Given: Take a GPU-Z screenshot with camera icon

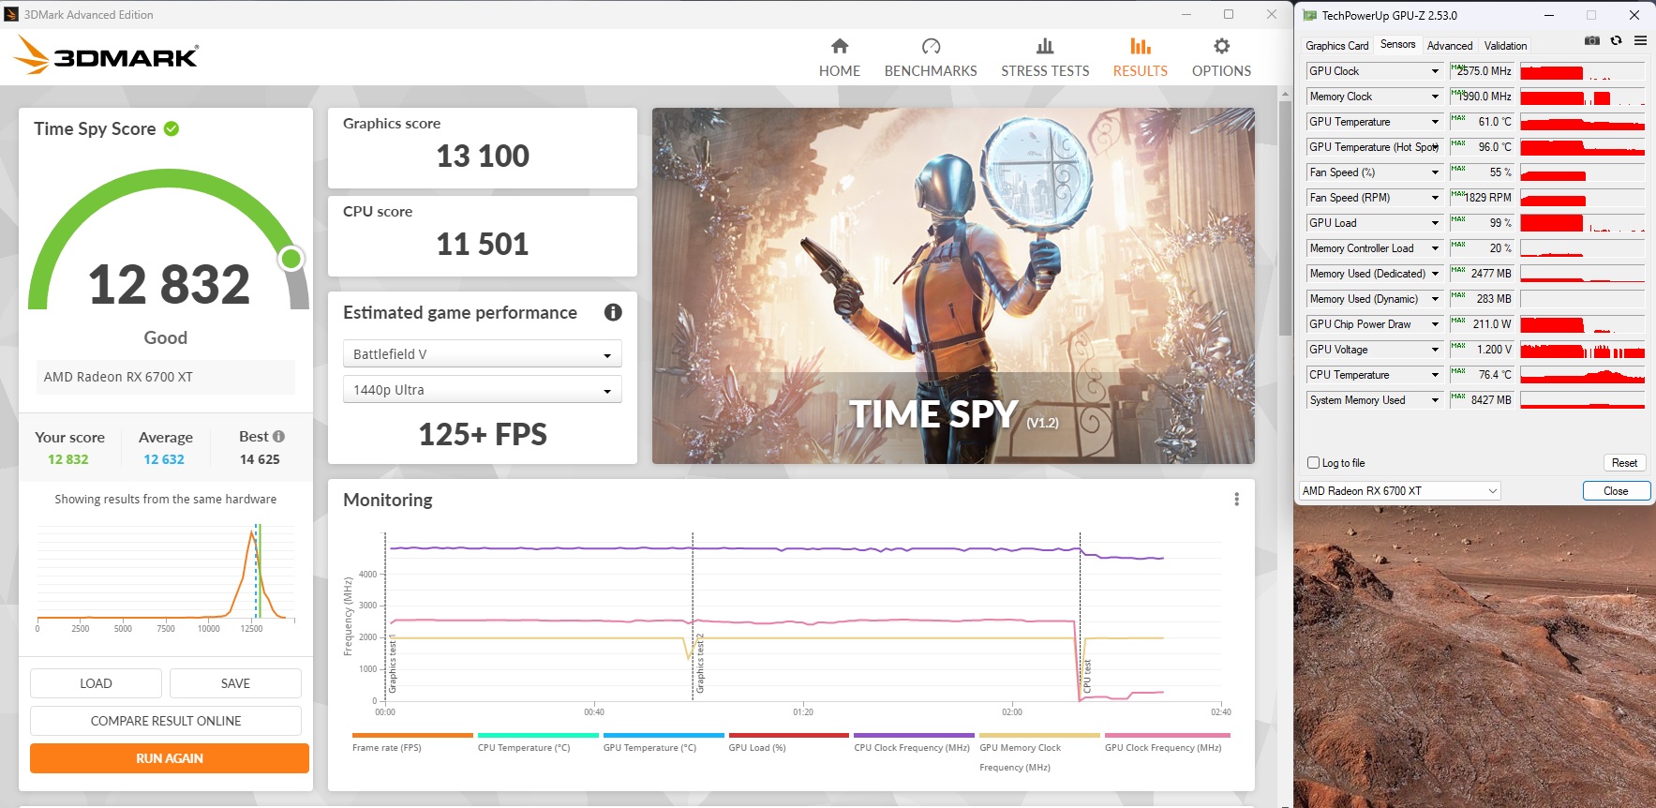Looking at the screenshot, I should pos(1591,41).
